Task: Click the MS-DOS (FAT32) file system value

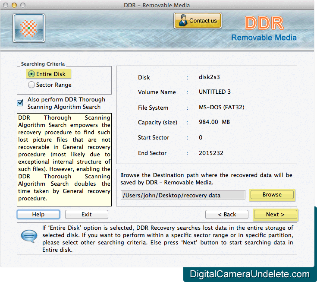Action: (x=222, y=107)
